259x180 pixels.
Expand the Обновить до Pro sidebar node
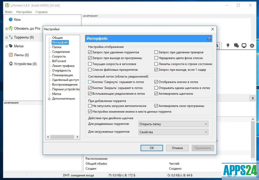6,29
